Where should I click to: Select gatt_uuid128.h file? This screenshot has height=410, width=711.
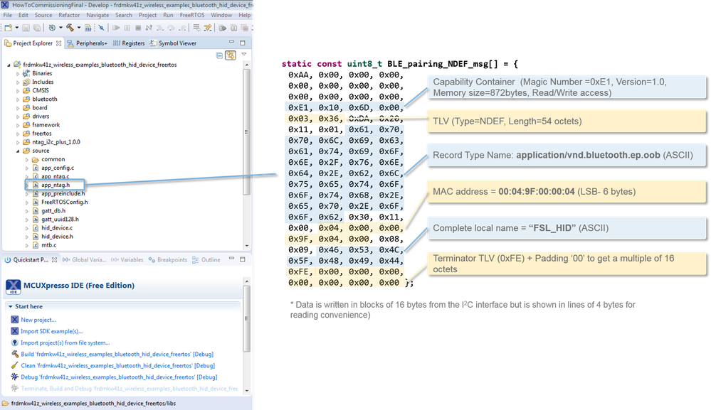pos(60,220)
